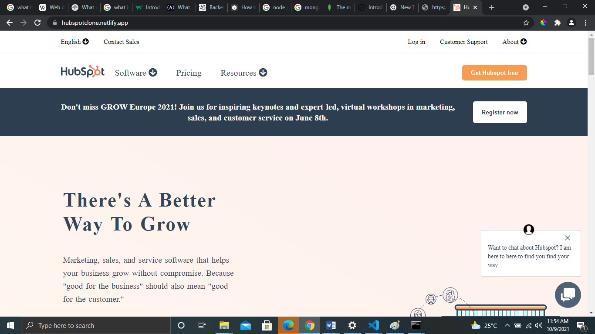595x334 pixels.
Task: Click the heading There's A Better Way To Grow
Action: coord(139,212)
